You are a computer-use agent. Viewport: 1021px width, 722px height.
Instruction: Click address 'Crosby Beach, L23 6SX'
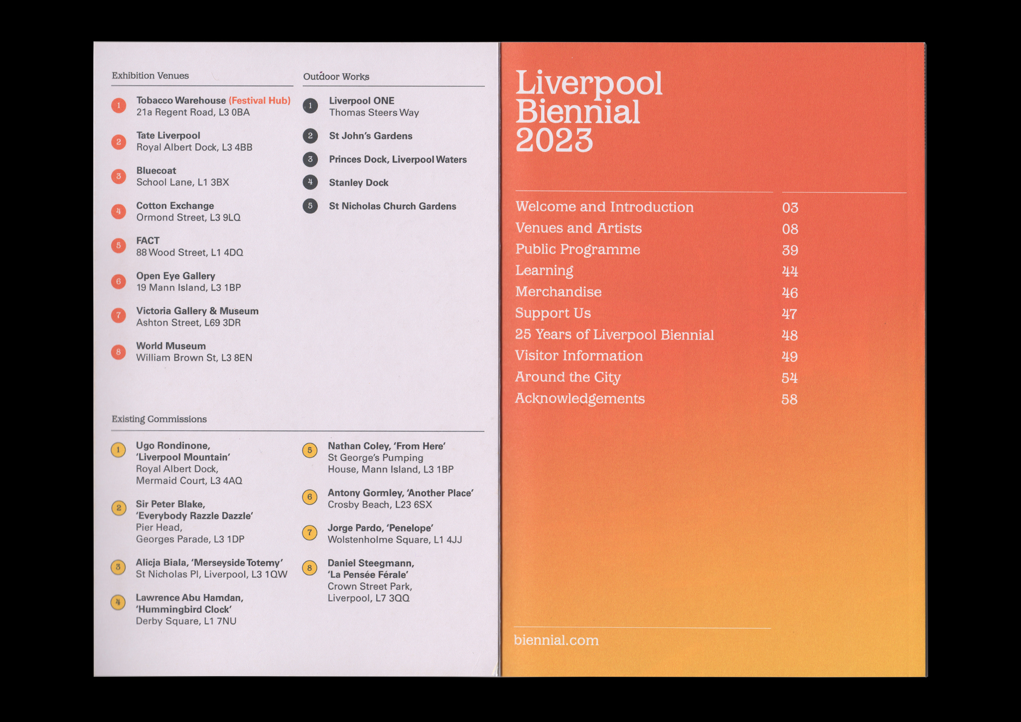click(x=380, y=505)
